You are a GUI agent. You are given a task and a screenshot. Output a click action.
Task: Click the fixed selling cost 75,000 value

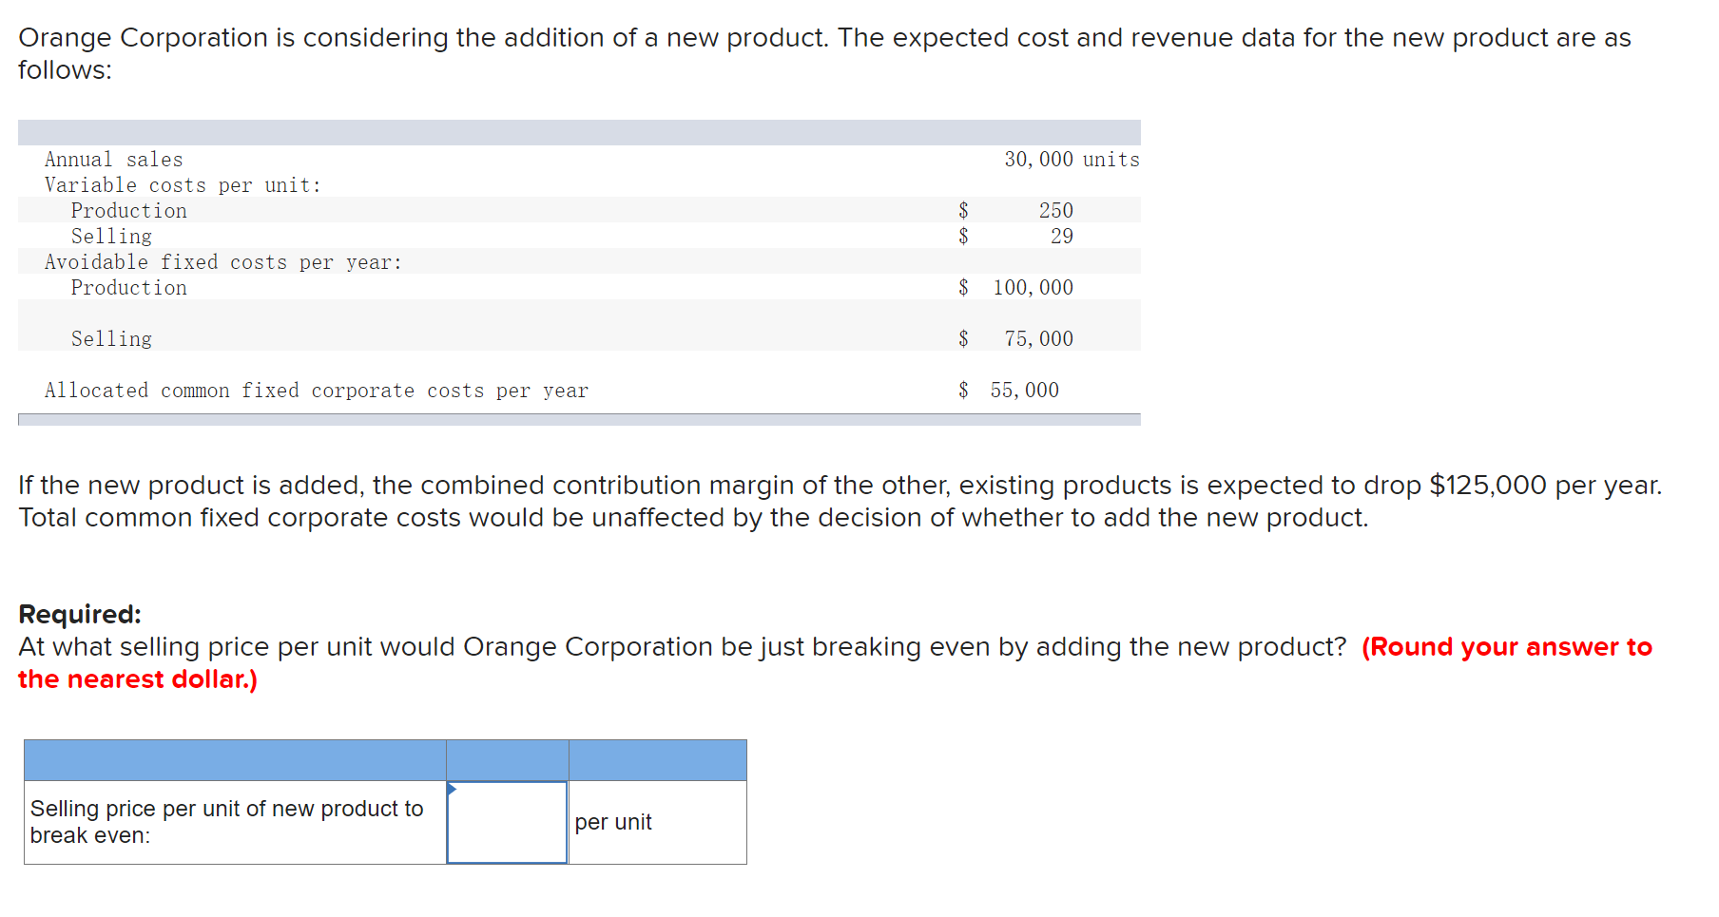(x=1038, y=338)
